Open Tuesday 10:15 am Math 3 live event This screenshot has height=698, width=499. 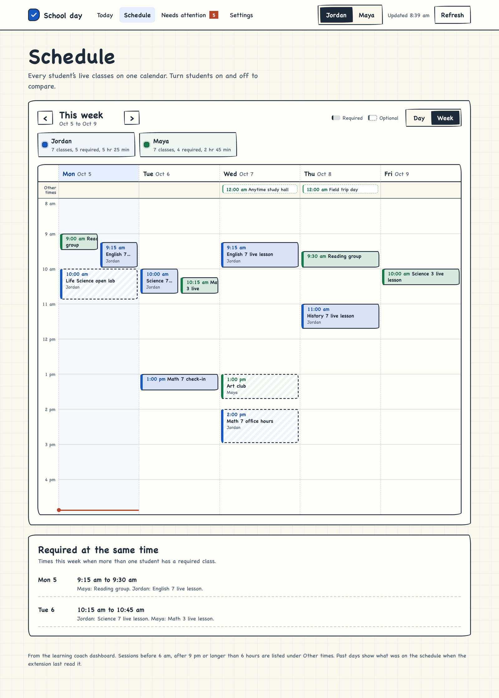tap(200, 285)
